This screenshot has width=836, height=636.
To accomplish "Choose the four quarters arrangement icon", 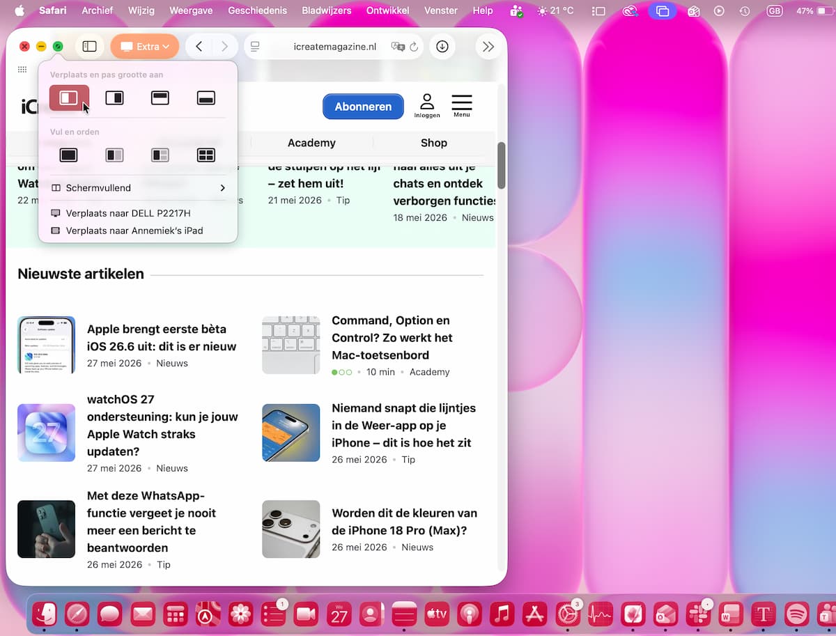I will pos(206,155).
